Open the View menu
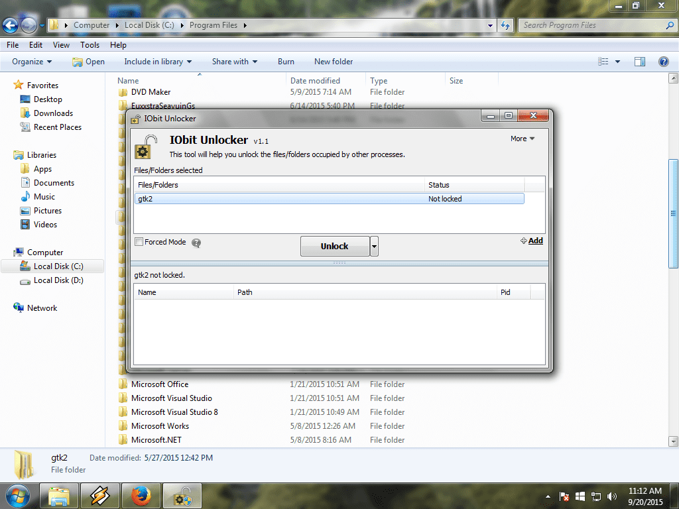This screenshot has width=679, height=509. [61, 45]
